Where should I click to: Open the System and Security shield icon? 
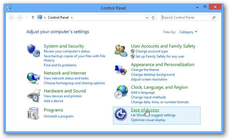[x=33, y=50]
